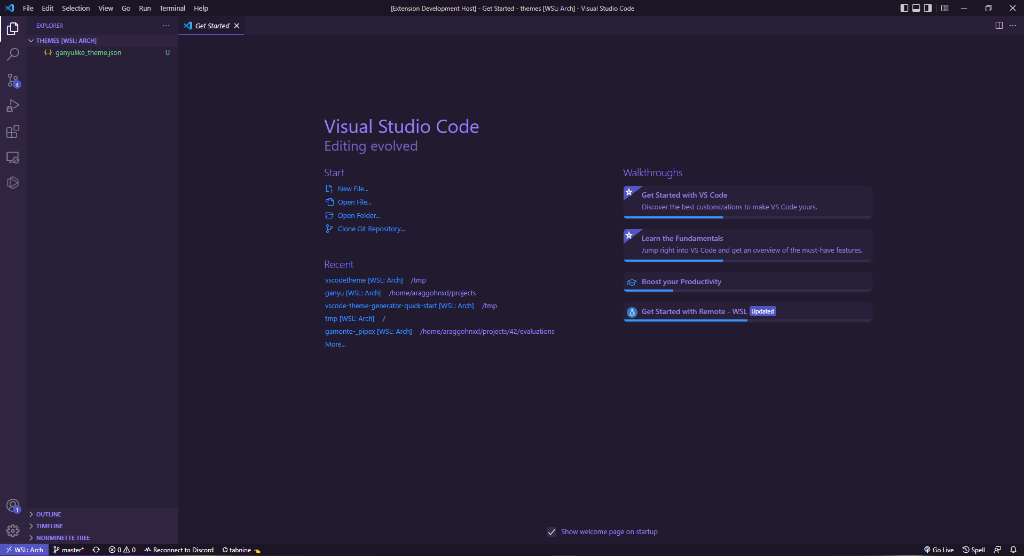Image resolution: width=1024 pixels, height=556 pixels.
Task: Click the split editor right icon
Action: pos(999,26)
